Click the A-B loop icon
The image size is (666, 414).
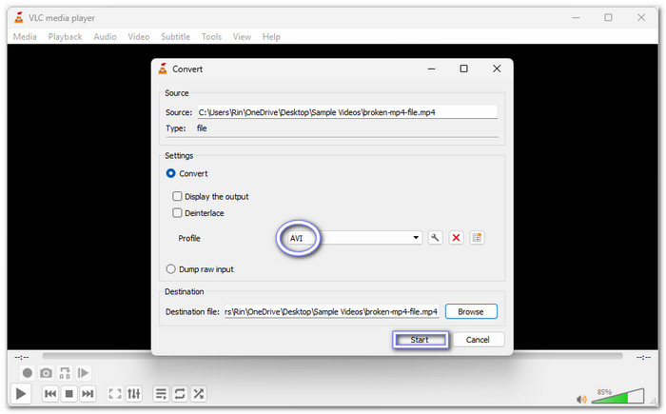pos(65,373)
